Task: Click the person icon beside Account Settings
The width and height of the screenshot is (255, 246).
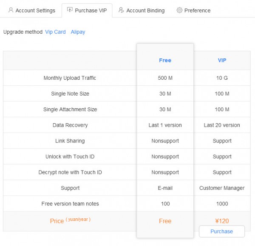Action: click(x=11, y=10)
